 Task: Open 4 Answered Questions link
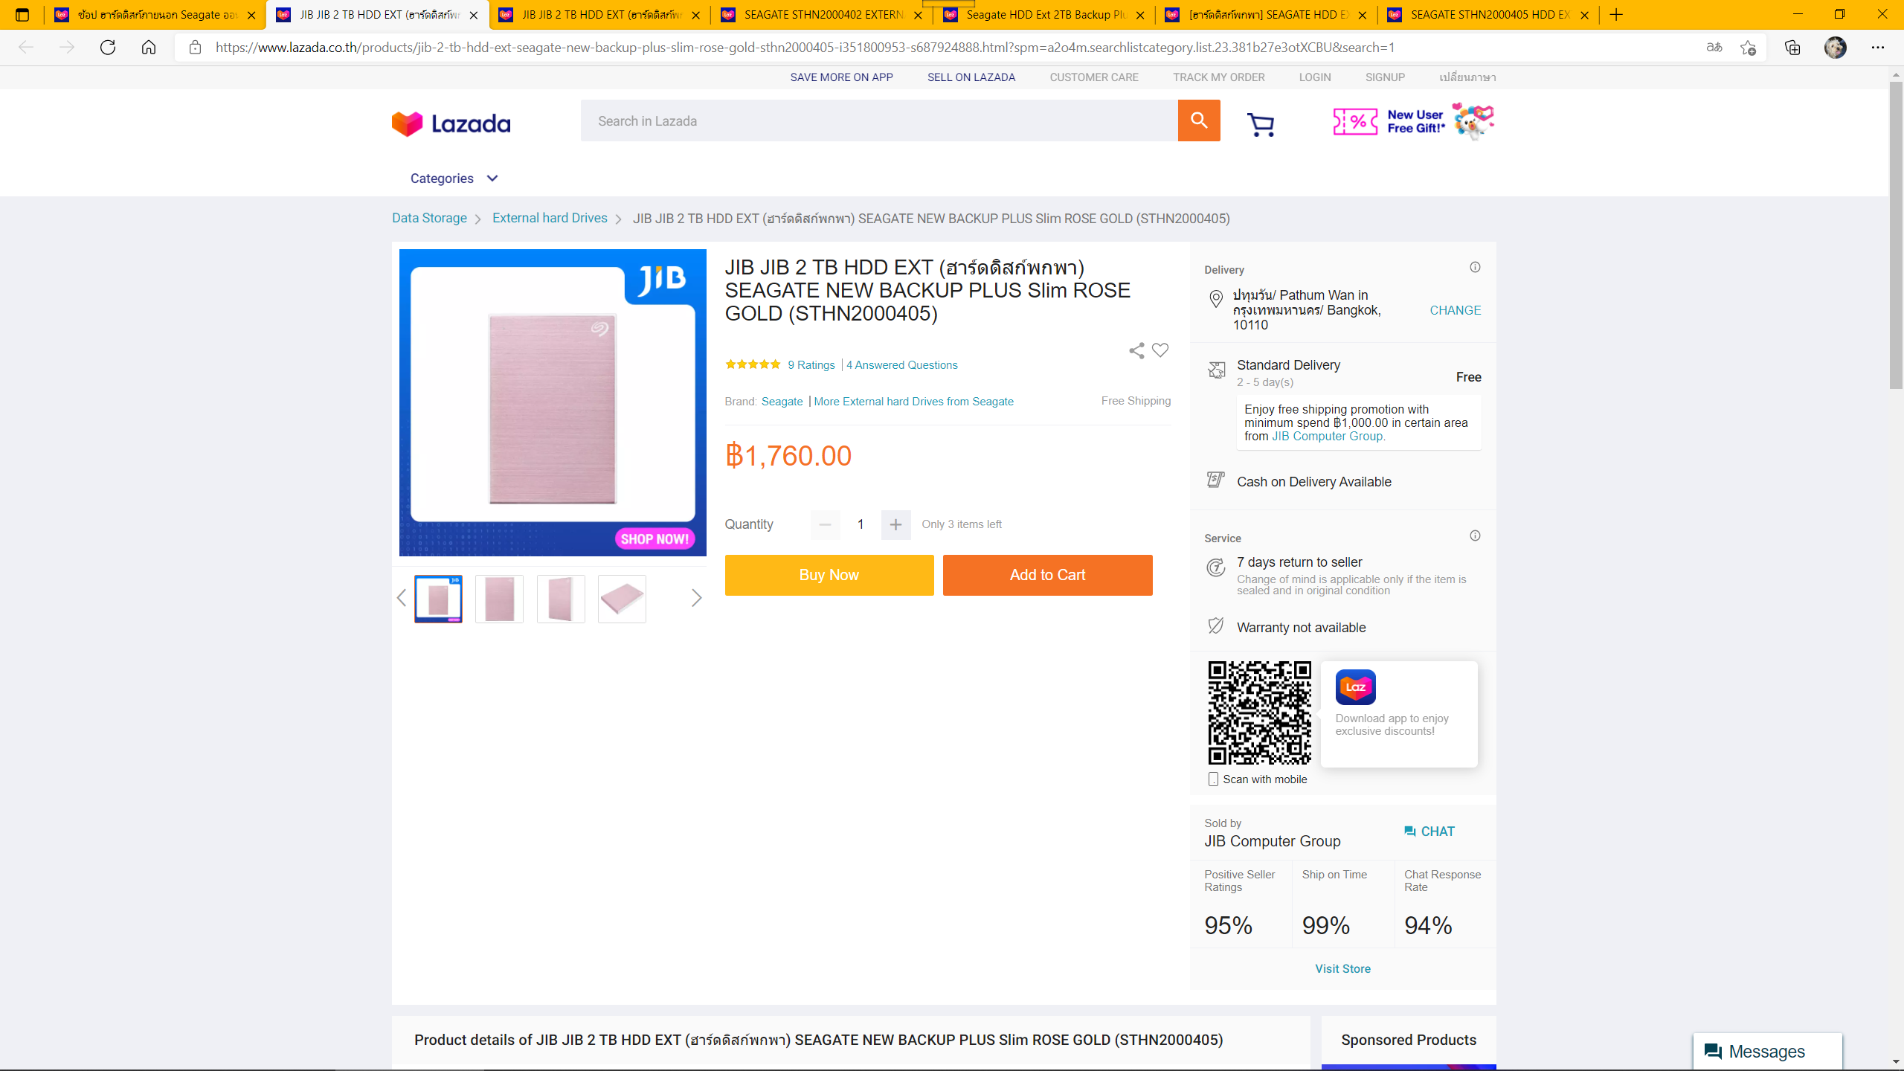[901, 364]
